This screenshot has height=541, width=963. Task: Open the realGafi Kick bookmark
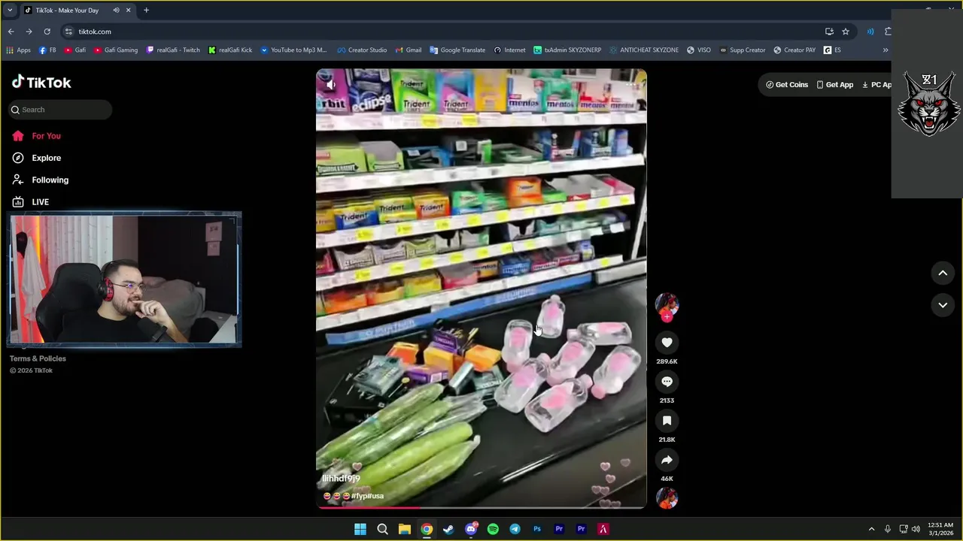pos(230,50)
